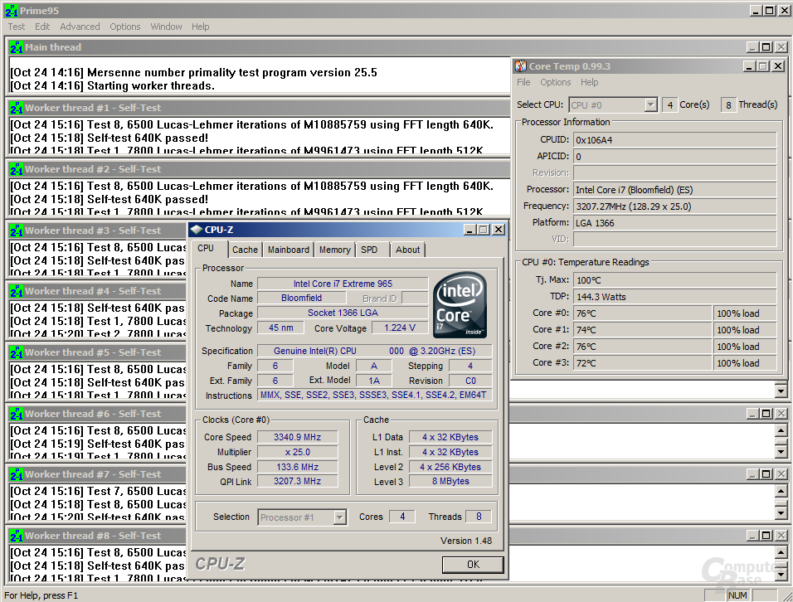The image size is (793, 602).
Task: Switch to the About tab in CPU-Z
Action: click(407, 250)
